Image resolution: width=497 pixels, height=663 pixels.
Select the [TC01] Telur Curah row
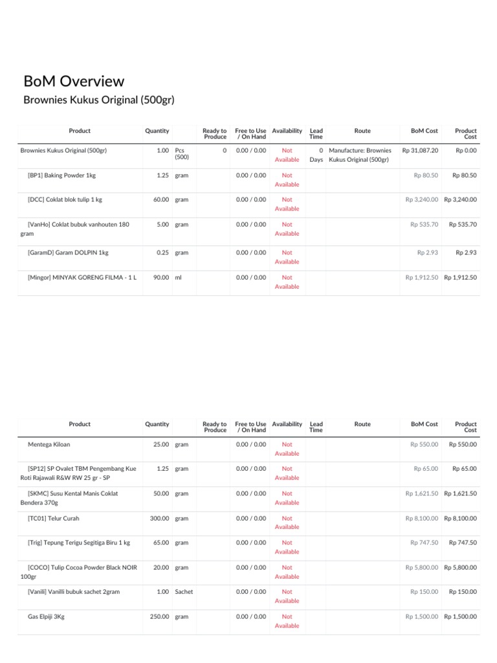[x=54, y=519]
